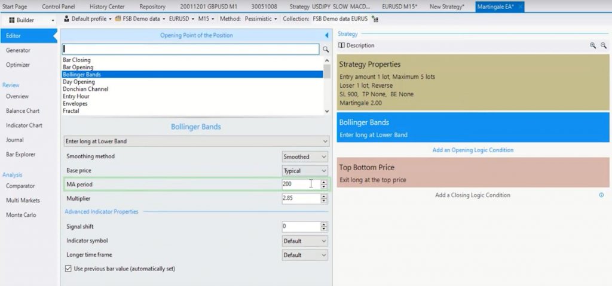This screenshot has height=286, width=612.
Task: Click the zoom in icon in Strategy panel
Action: [593, 45]
